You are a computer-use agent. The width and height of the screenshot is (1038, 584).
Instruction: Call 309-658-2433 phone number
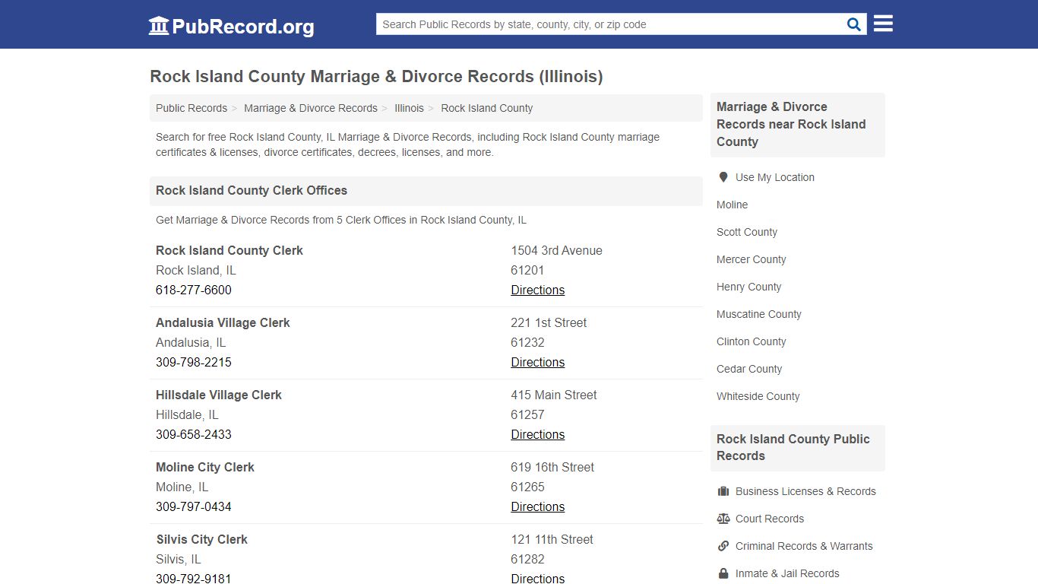[x=194, y=434]
